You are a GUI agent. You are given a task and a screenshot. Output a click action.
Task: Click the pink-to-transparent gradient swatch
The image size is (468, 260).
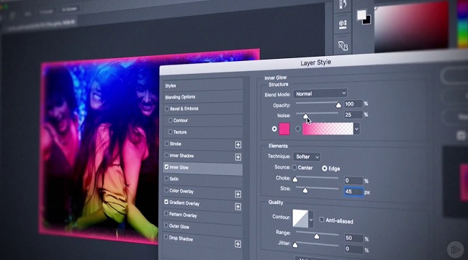point(328,129)
